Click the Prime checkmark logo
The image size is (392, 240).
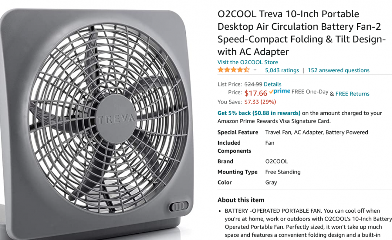pyautogui.click(x=279, y=91)
